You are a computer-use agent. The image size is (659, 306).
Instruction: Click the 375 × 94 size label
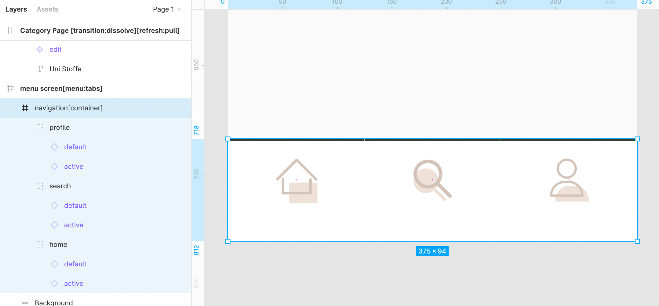pos(432,251)
